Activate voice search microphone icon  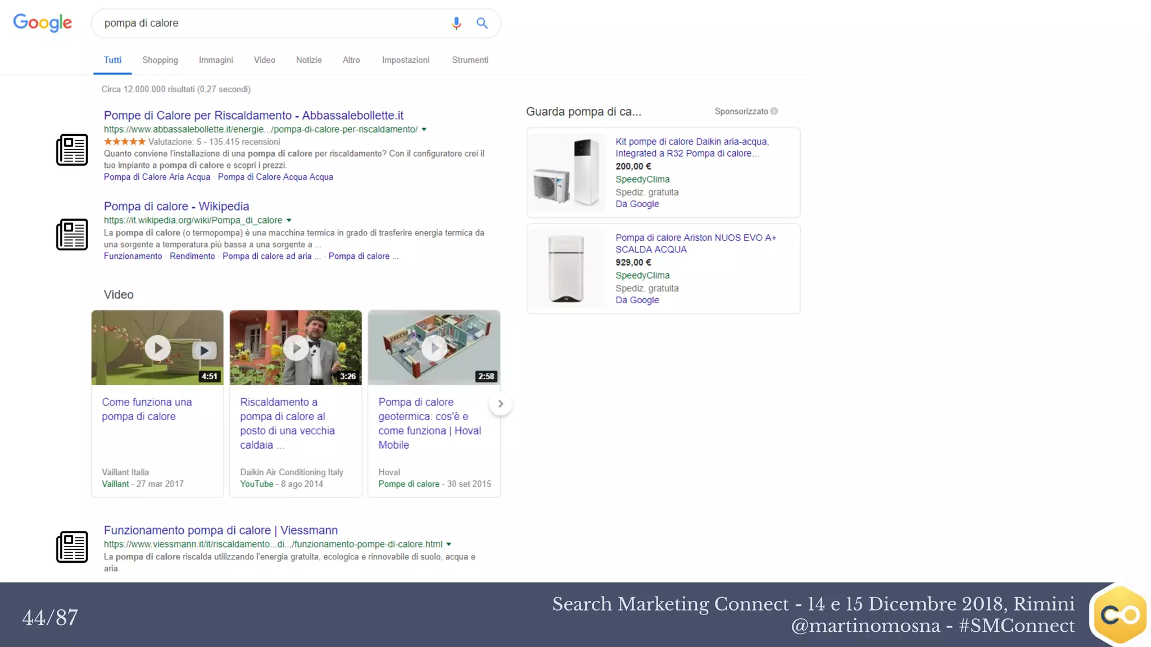456,23
